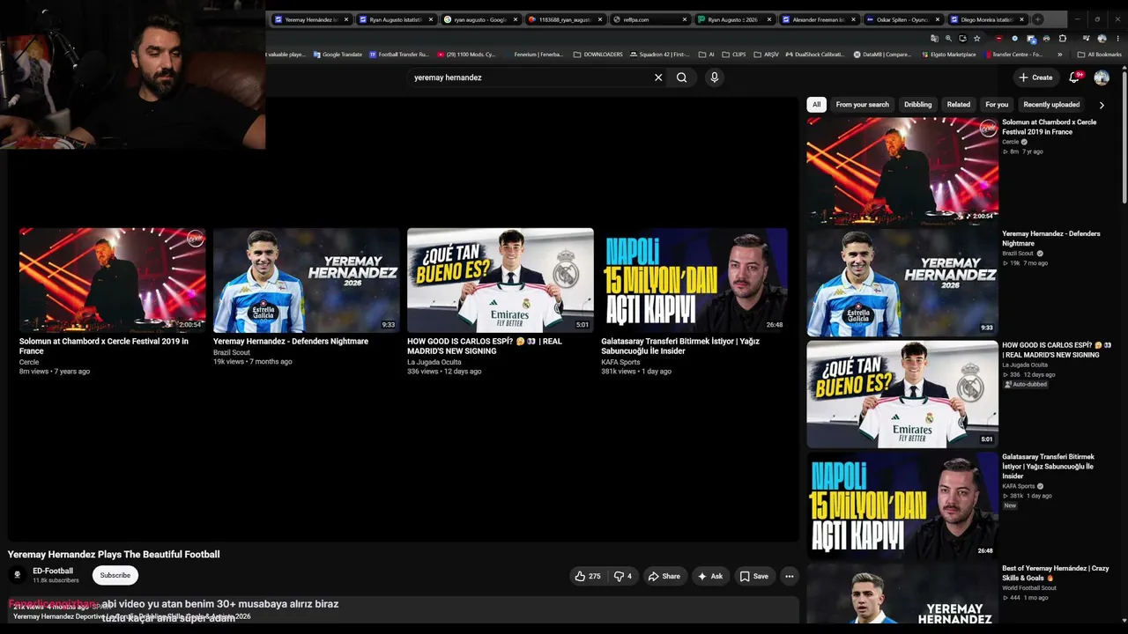Open sidebar Yeremay Hernandez 2026 thumbnail

point(902,283)
